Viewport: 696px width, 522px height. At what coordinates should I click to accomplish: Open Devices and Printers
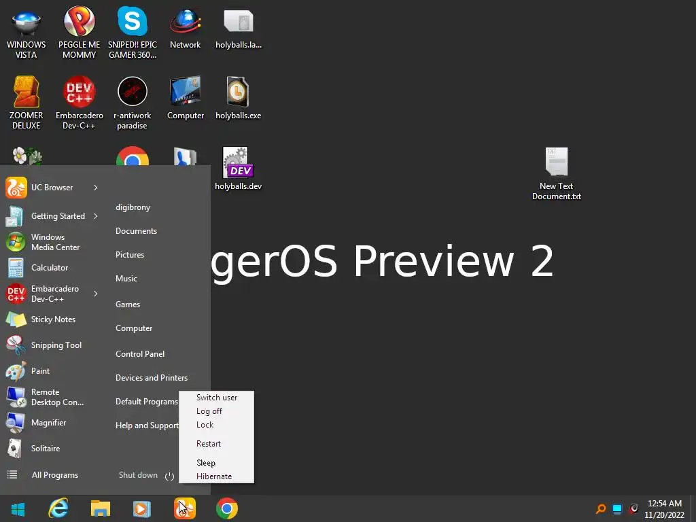coord(152,378)
